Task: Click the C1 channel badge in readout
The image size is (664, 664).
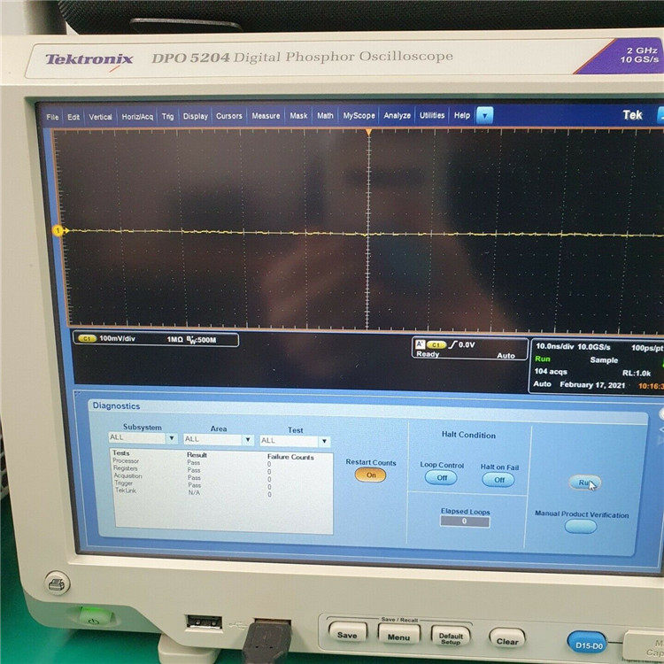Action: 88,338
